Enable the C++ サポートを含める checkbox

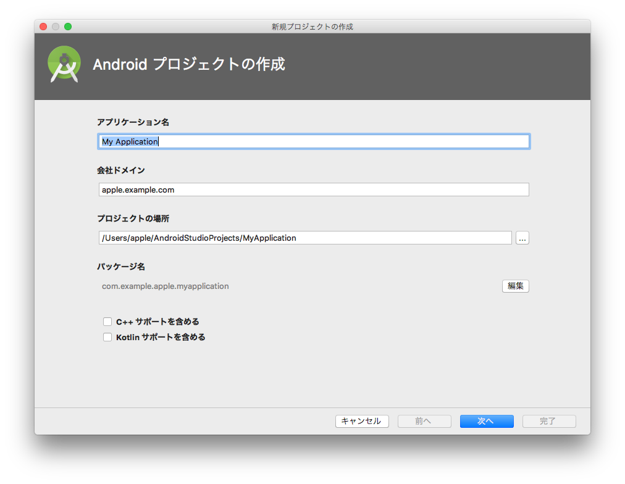tap(107, 322)
